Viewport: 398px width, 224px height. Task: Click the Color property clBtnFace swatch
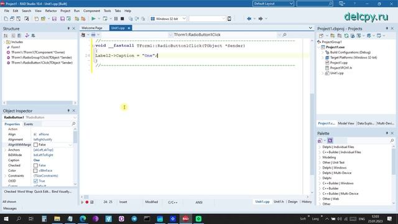coord(35,170)
